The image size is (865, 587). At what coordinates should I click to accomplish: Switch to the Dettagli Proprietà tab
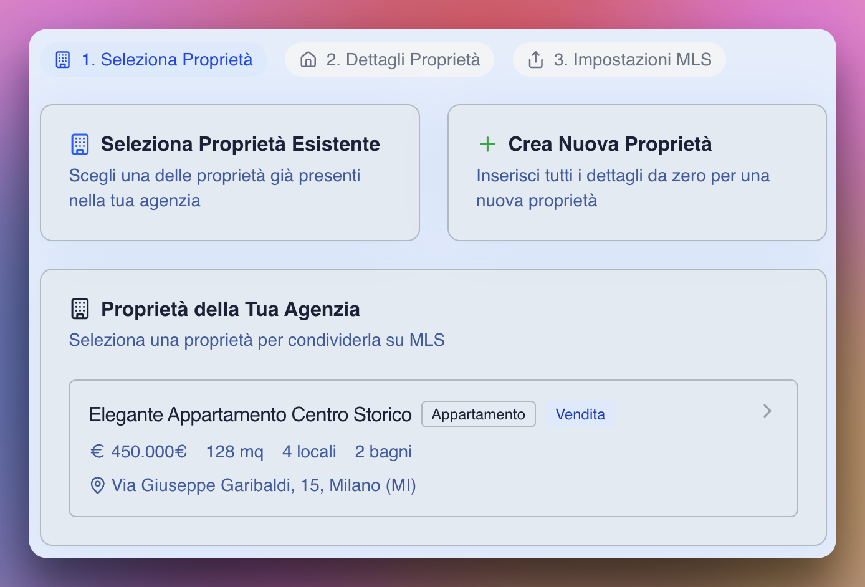tap(389, 59)
